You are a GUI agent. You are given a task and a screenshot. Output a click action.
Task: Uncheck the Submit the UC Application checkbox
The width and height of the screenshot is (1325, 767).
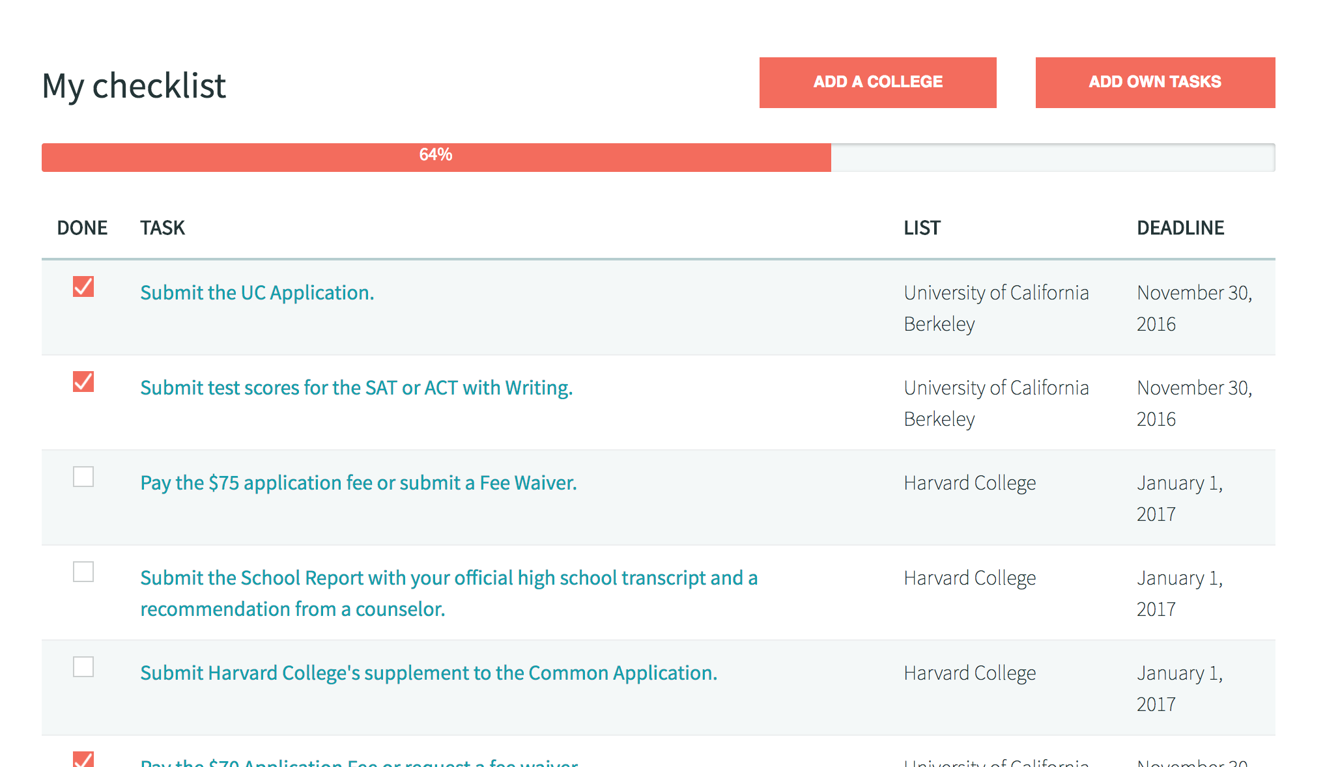[83, 286]
